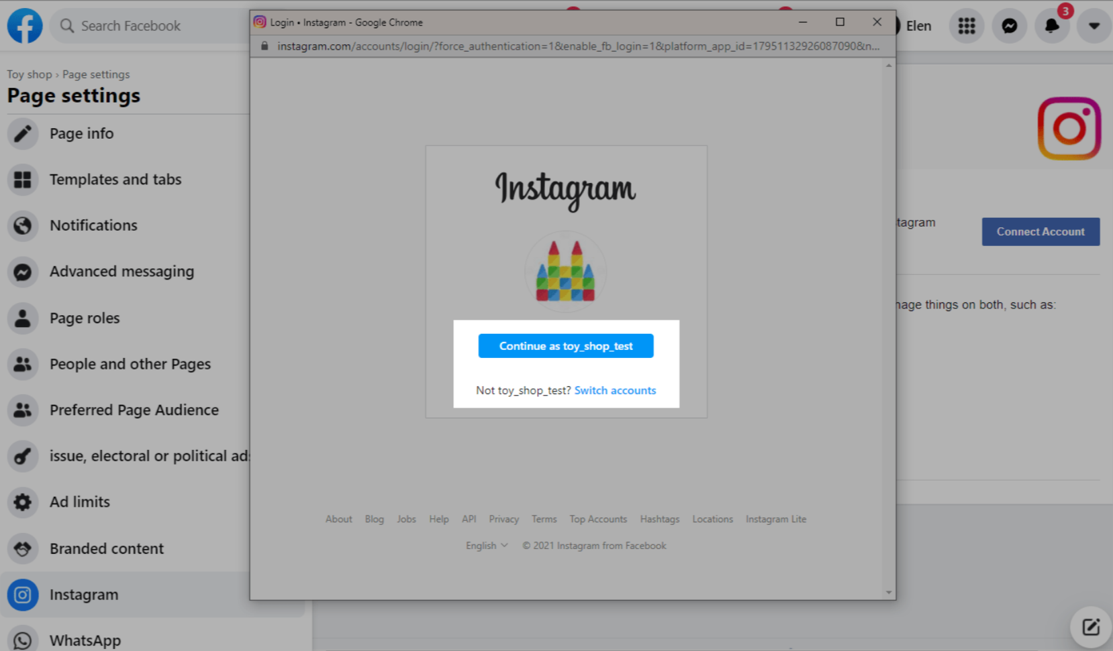Click the Branded content handshake icon
The image size is (1113, 651).
tap(23, 548)
